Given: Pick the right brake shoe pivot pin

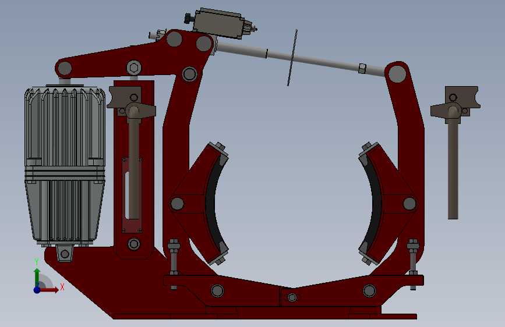Looking at the screenshot, I should pyautogui.click(x=409, y=204).
